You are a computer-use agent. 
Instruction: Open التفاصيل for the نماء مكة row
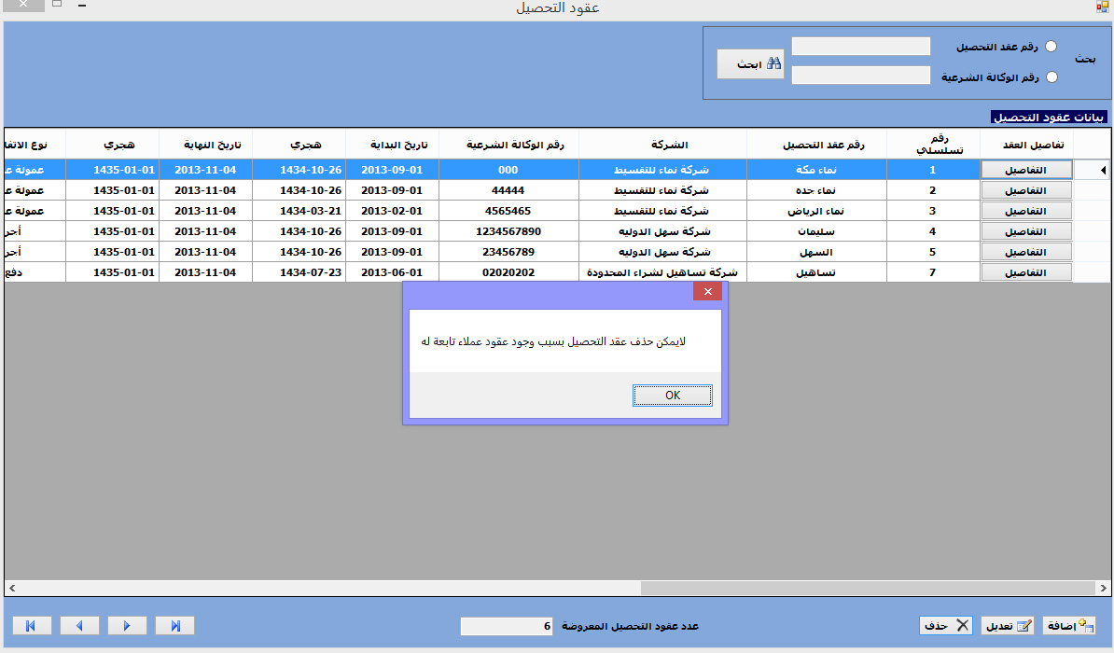1026,171
